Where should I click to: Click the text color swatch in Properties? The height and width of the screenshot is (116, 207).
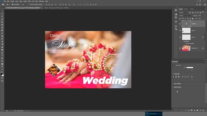[190, 67]
